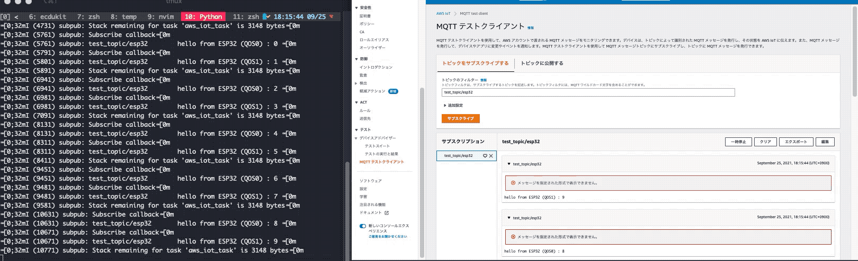Open 軽減アクション in sidebar
Screen dimensions: 858x261
click(x=372, y=91)
